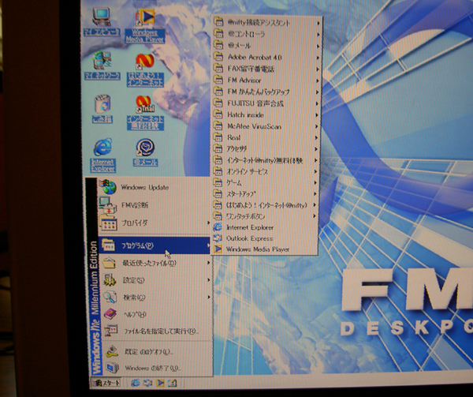The height and width of the screenshot is (397, 473).
Task: Launch Internet Explorer from taskbar quick launch
Action: pos(136,383)
